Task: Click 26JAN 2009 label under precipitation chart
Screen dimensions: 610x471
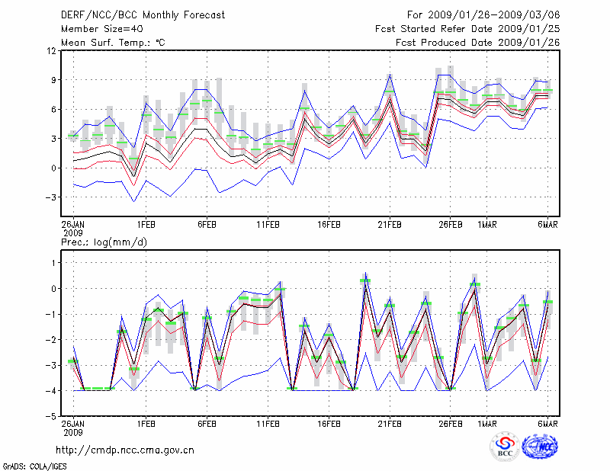Action: [73, 427]
